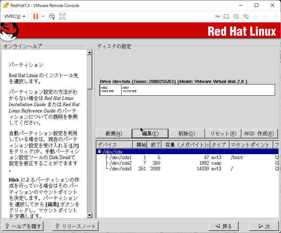The height and width of the screenshot is (233, 281).
Task: Minimize the VMware Remote Console window
Action: pos(241,5)
